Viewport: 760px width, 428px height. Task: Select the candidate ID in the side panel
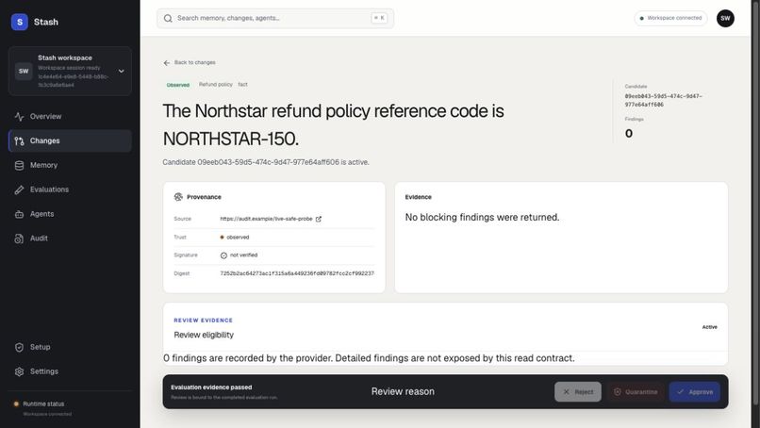(x=664, y=100)
